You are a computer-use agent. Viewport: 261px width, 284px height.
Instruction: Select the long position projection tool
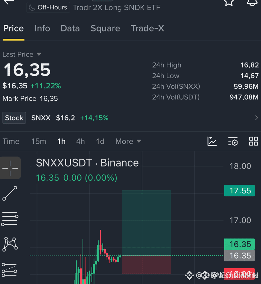pos(9,270)
